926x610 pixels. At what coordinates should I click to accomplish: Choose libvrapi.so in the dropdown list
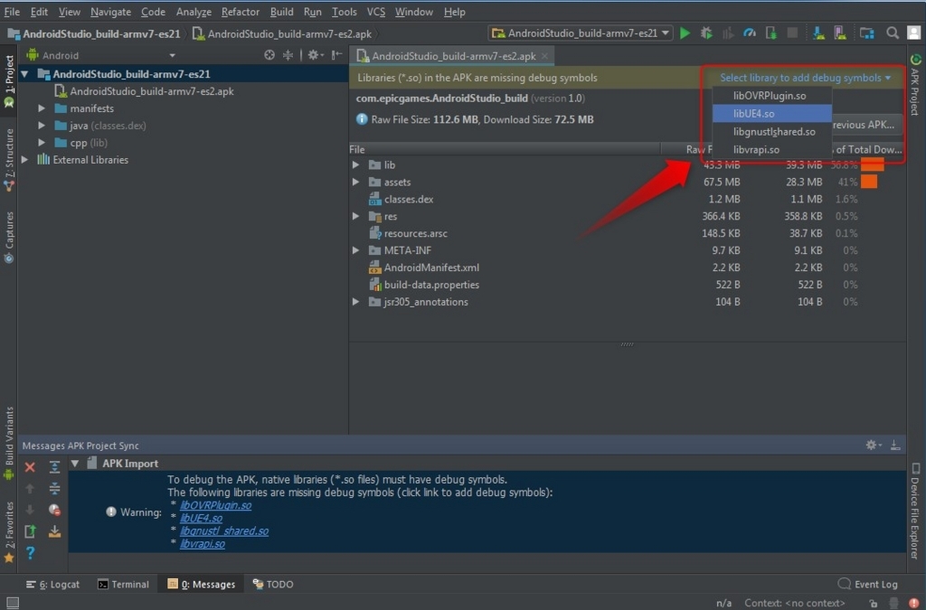(772, 150)
